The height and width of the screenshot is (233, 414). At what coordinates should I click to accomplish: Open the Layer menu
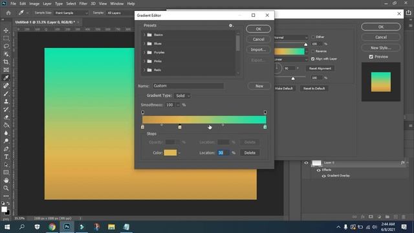pos(47,4)
